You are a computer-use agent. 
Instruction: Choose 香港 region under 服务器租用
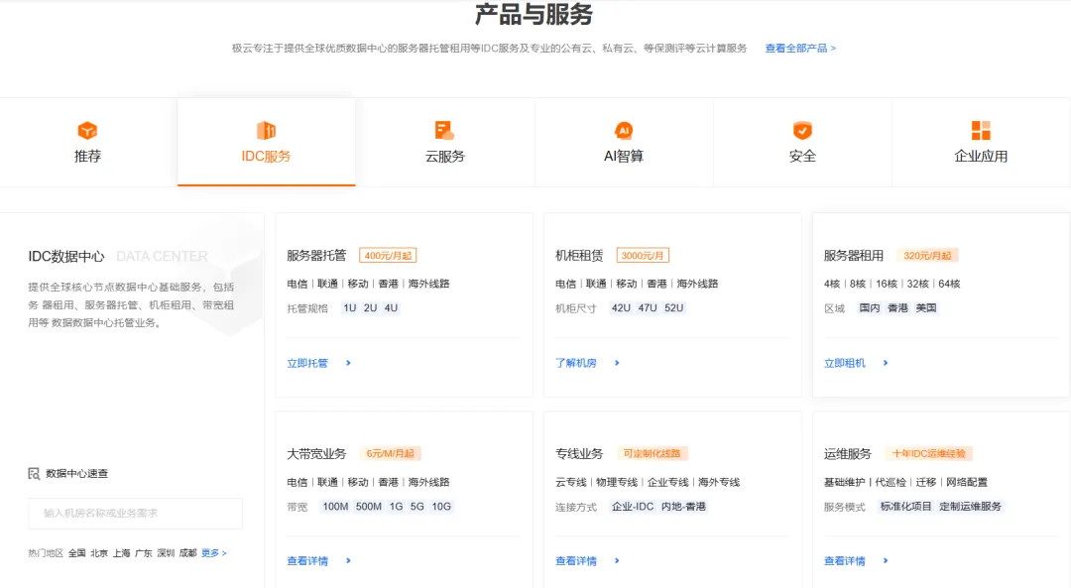point(897,308)
